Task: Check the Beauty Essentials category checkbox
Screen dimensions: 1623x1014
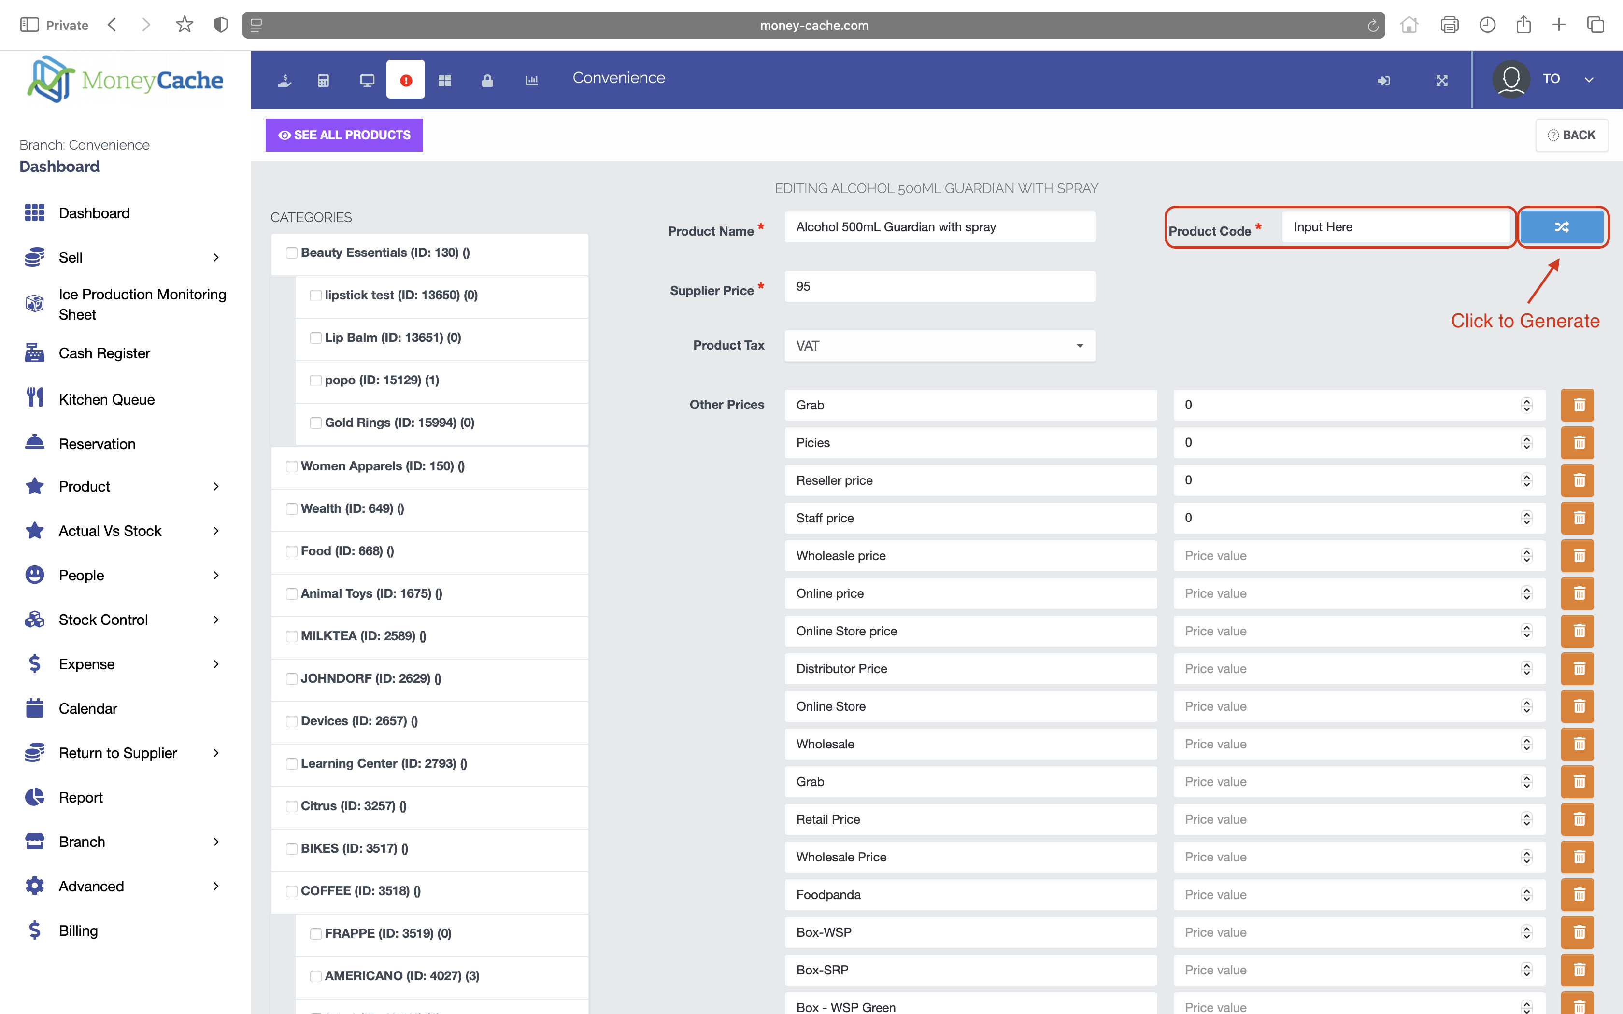Action: pos(291,253)
